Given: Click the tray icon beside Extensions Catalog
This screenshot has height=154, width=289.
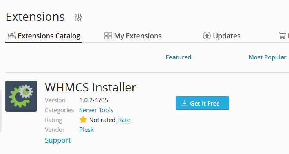Looking at the screenshot, I should point(12,36).
